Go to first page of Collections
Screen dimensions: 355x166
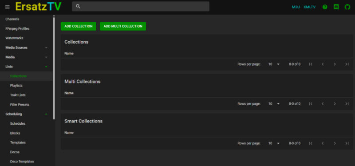coord(311,64)
